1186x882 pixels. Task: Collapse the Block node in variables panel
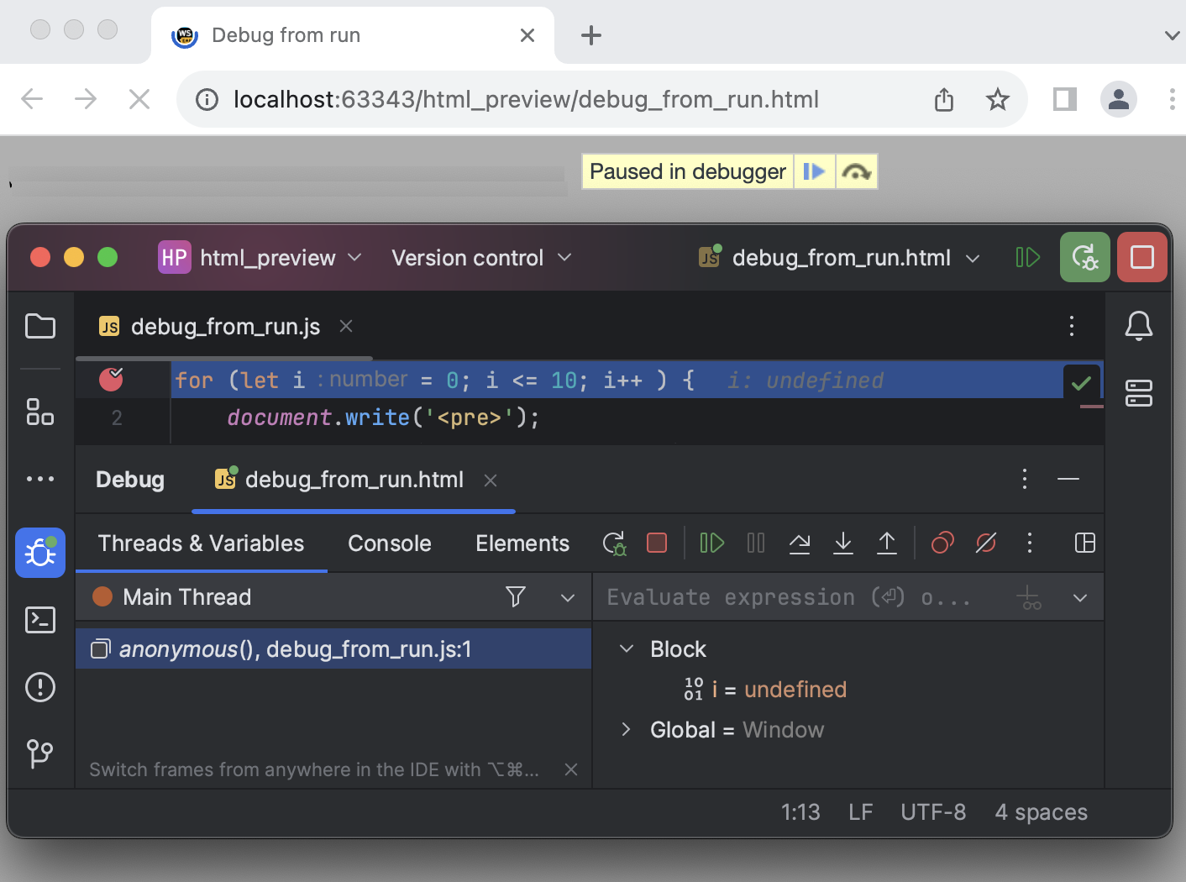625,648
